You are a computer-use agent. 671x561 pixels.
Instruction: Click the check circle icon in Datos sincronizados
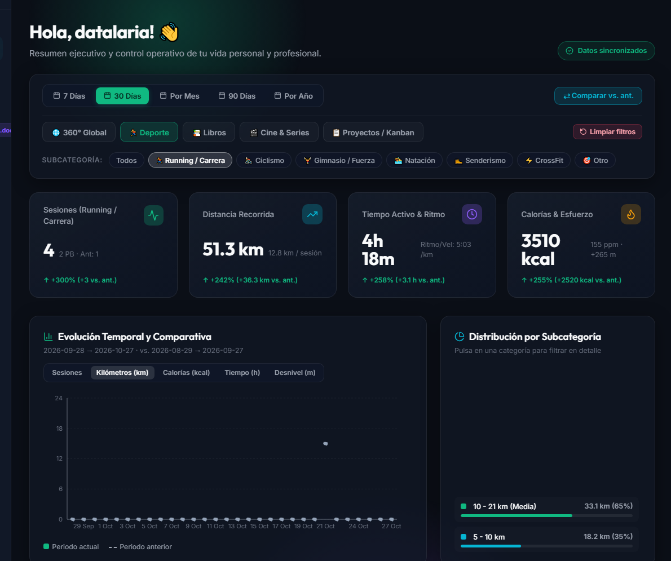pyautogui.click(x=570, y=51)
